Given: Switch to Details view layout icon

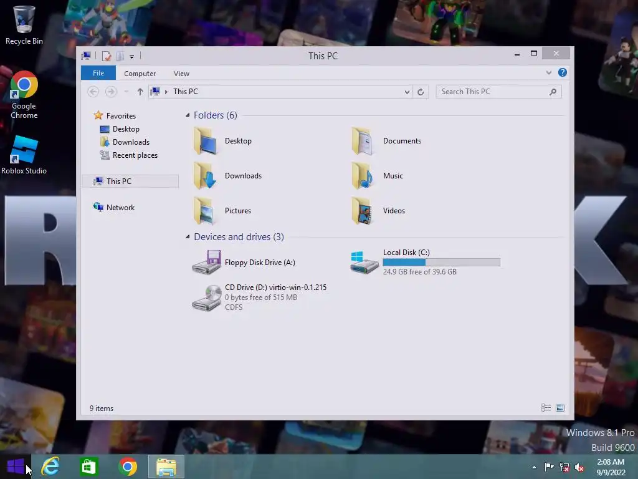Looking at the screenshot, I should 546,408.
